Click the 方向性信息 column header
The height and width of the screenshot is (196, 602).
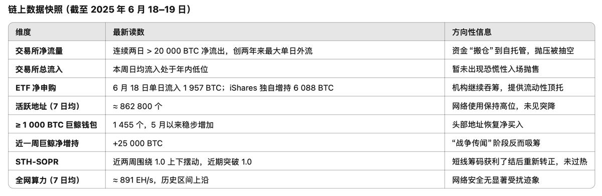[x=472, y=32]
